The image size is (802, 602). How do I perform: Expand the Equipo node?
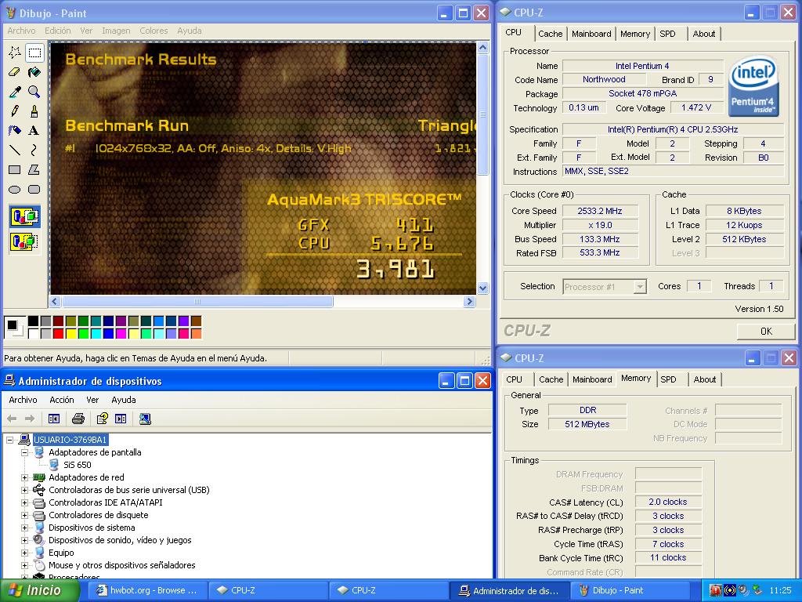(24, 553)
